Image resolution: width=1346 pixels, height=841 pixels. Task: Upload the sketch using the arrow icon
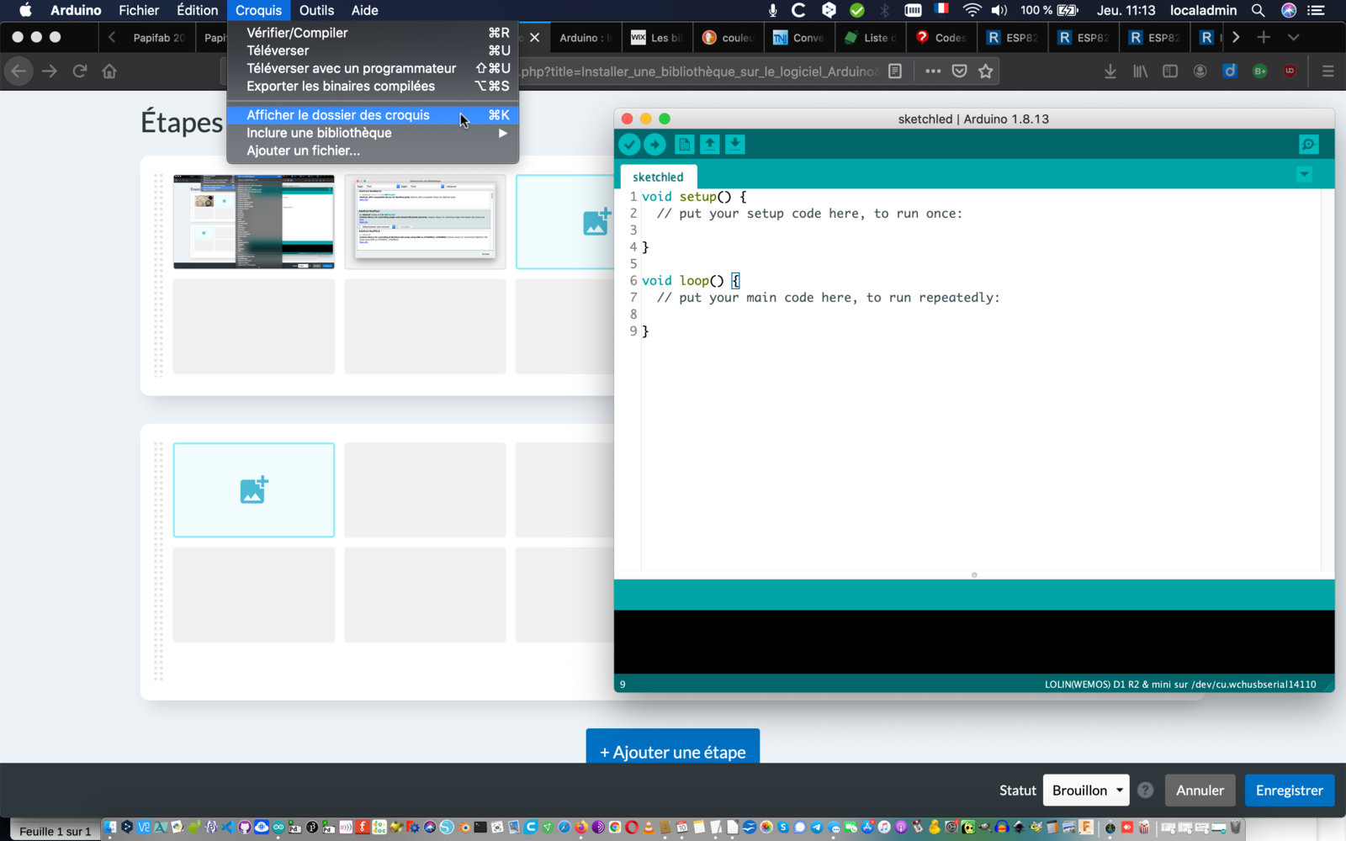656,144
